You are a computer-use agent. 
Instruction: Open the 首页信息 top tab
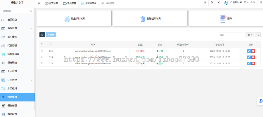tap(51, 3)
